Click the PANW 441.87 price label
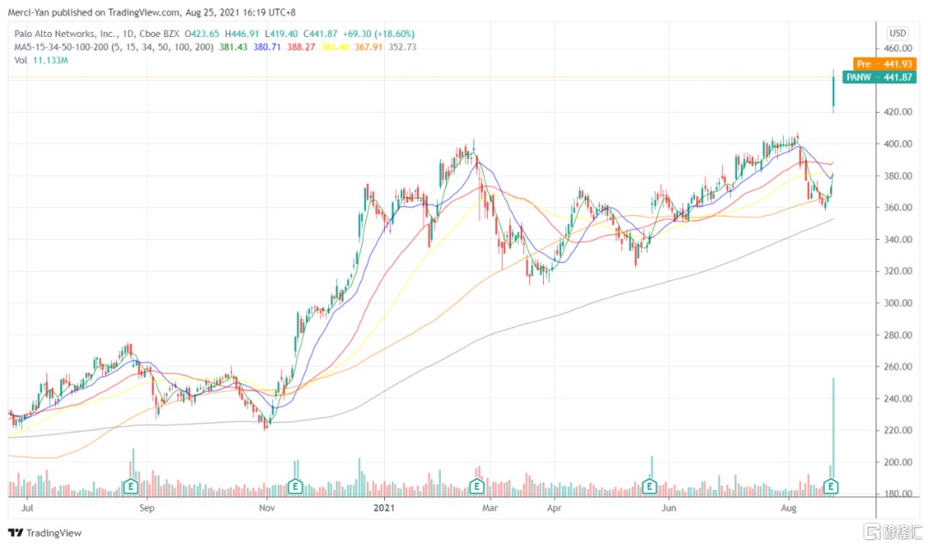This screenshot has height=546, width=928. [877, 77]
